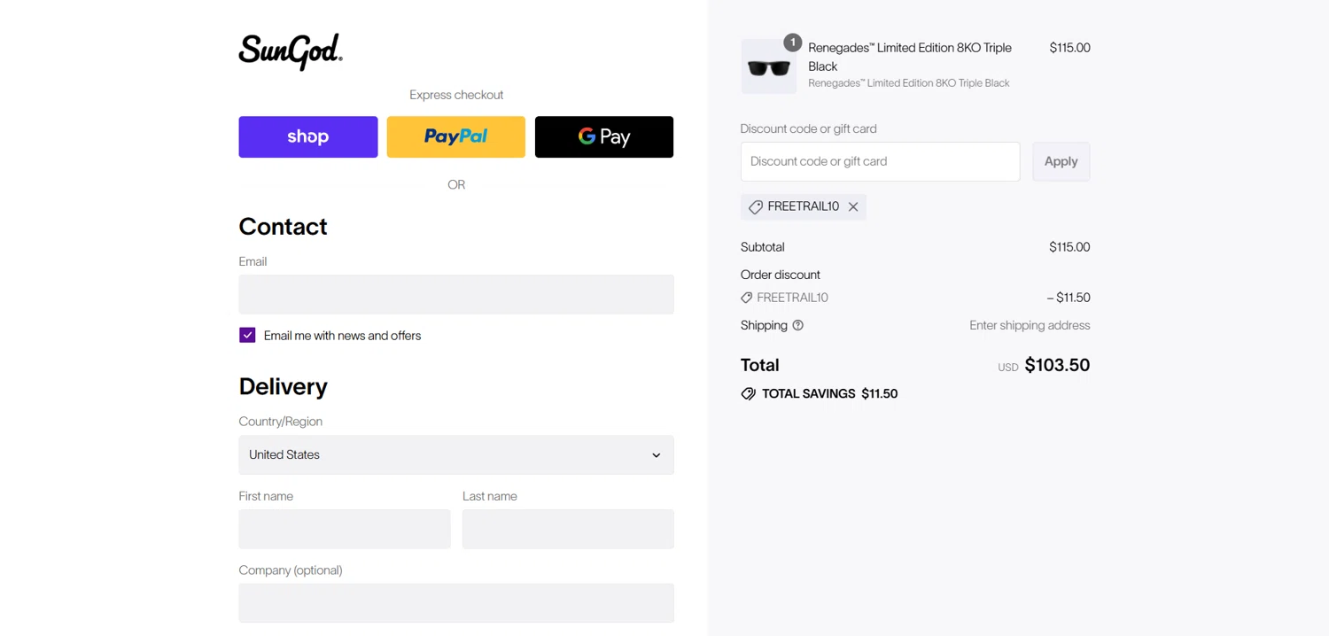Click the product title Renegades Limited Edition 8KO
The image size is (1329, 636).
[x=910, y=57]
